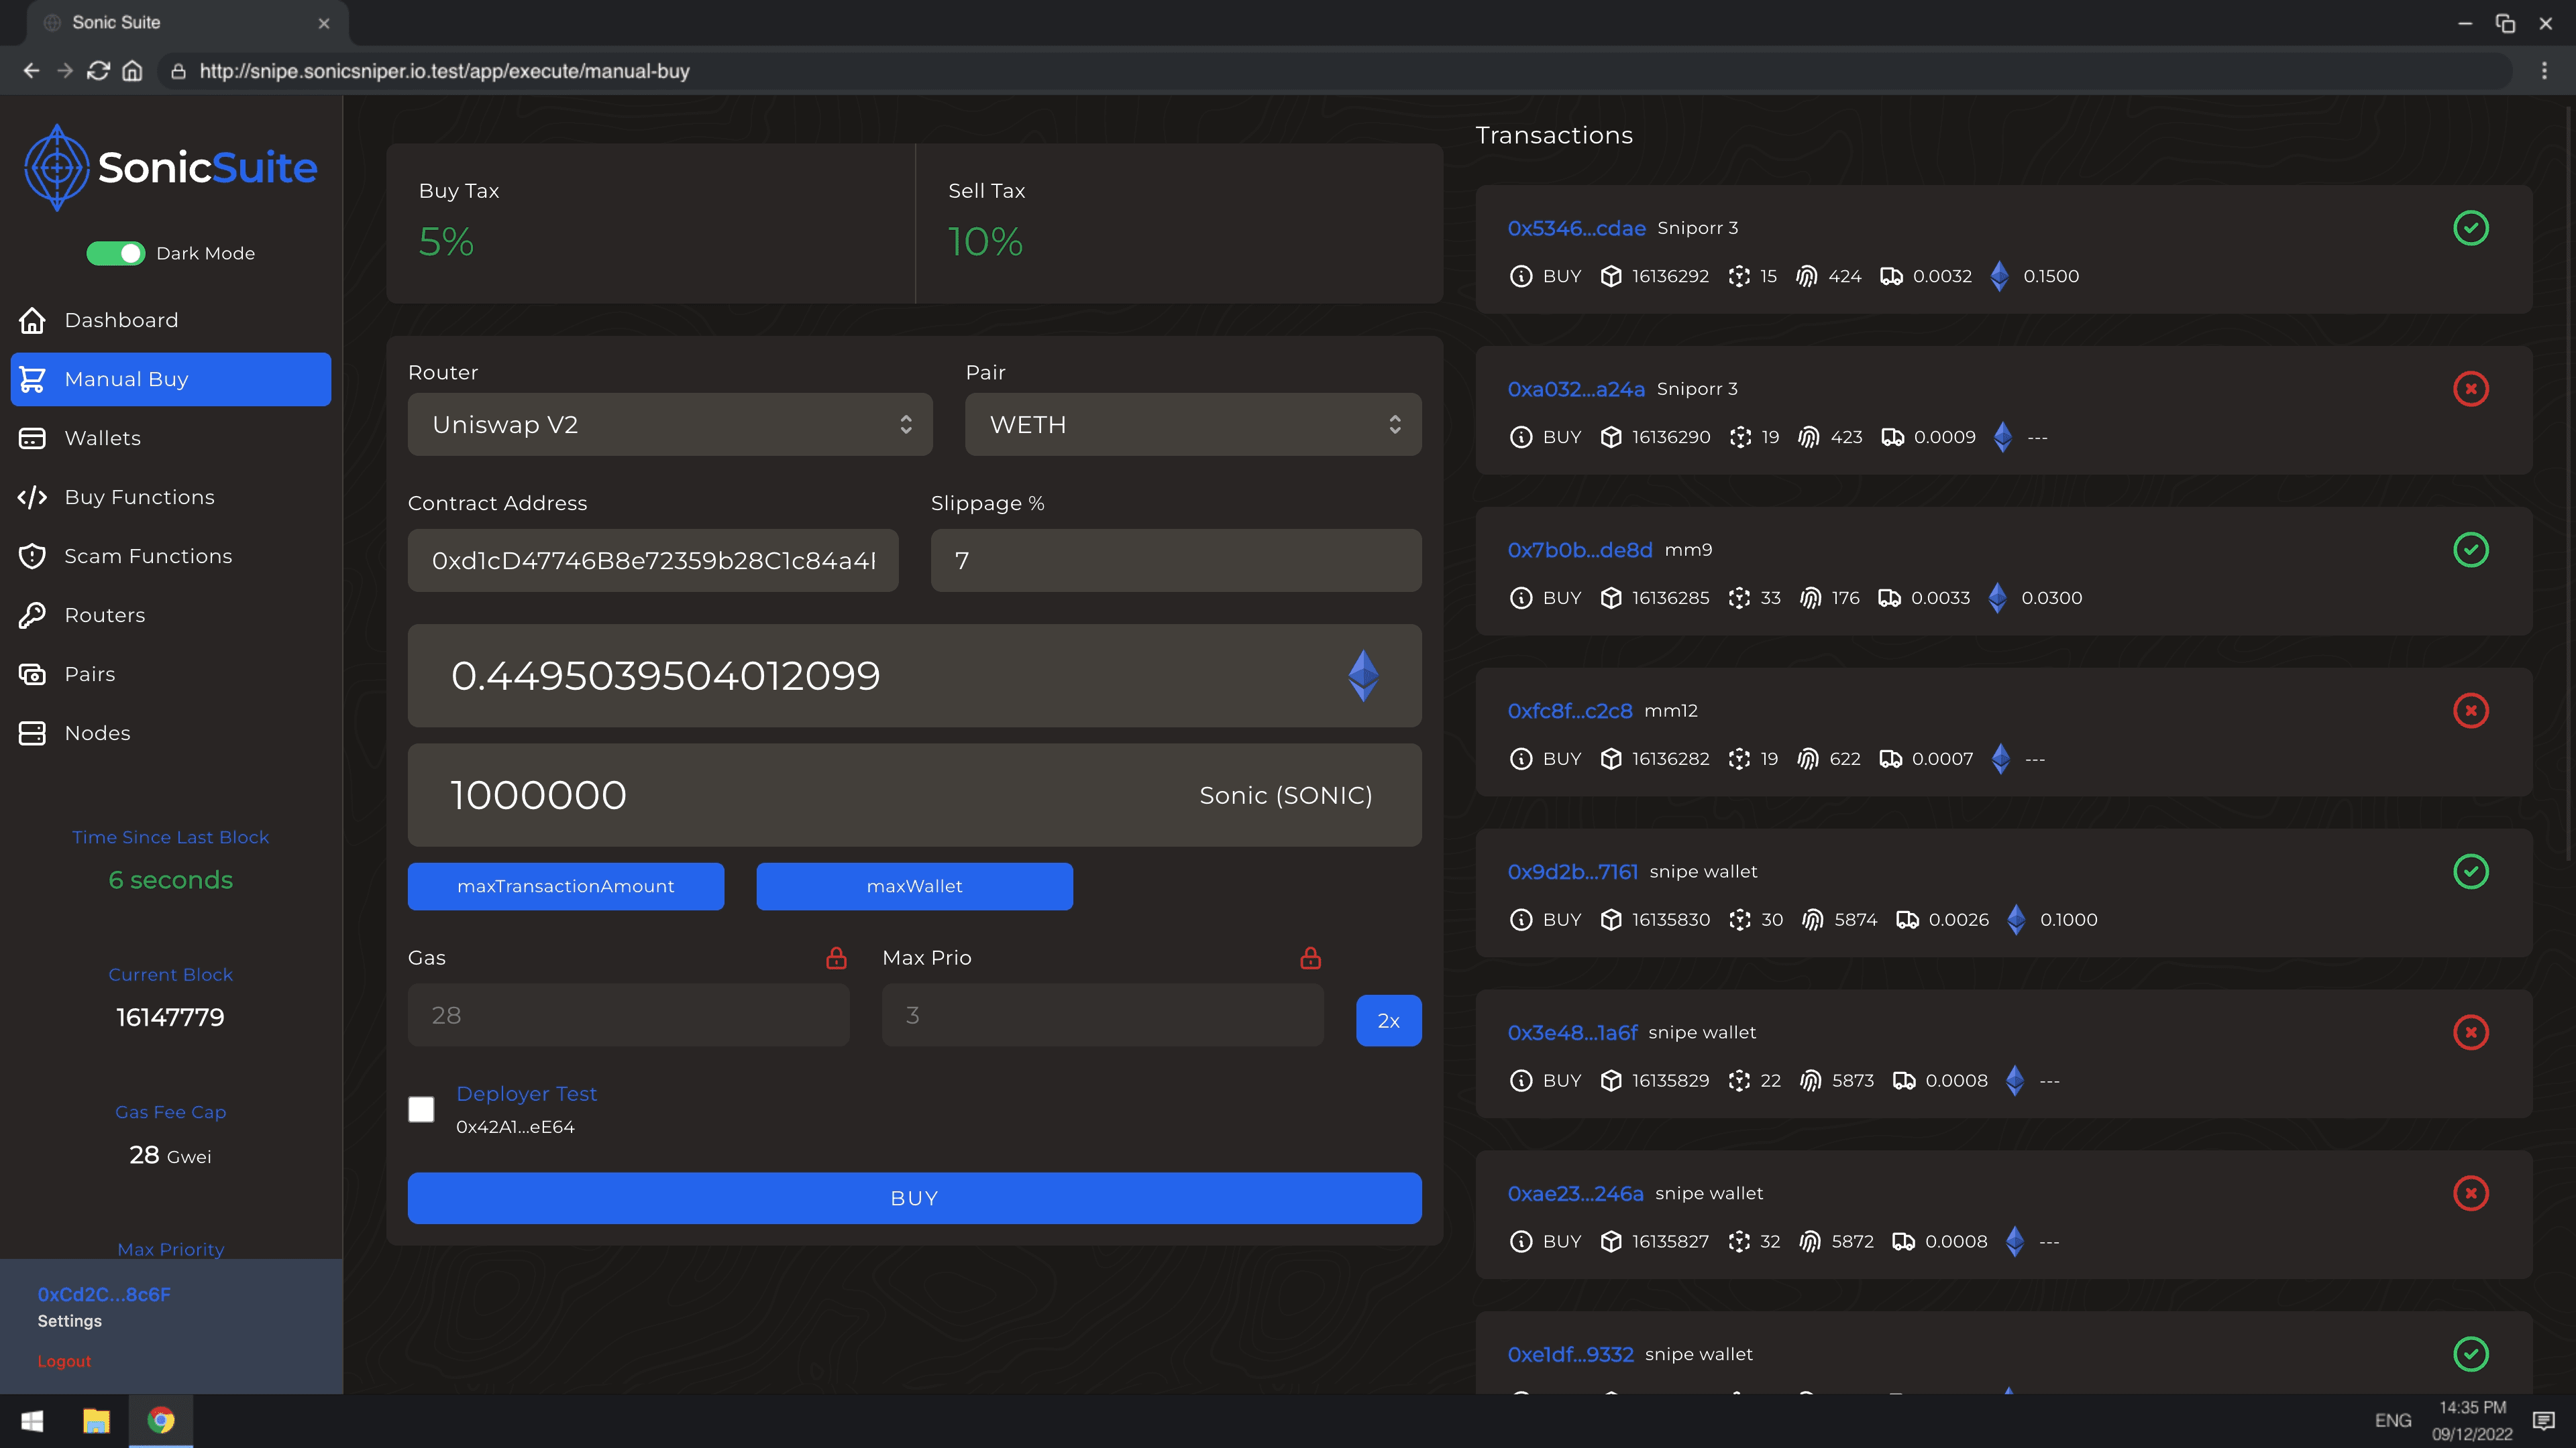Viewport: 2576px width, 1448px height.
Task: Click the ETH amount field 0.4495039504012099
Action: click(x=914, y=676)
